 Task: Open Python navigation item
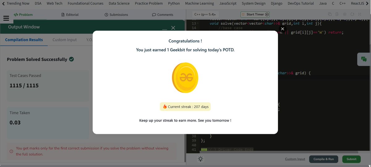pos(174,3)
